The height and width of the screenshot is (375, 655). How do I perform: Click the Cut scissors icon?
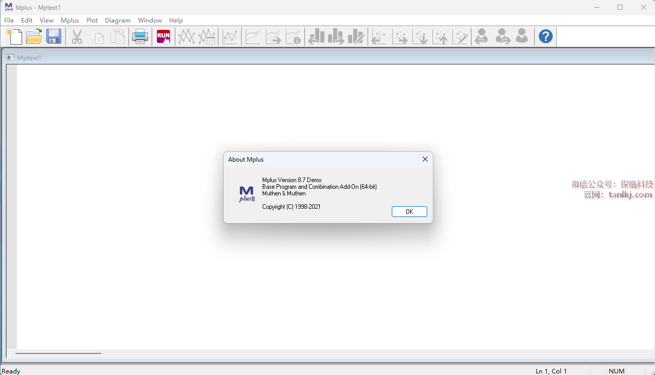[77, 36]
